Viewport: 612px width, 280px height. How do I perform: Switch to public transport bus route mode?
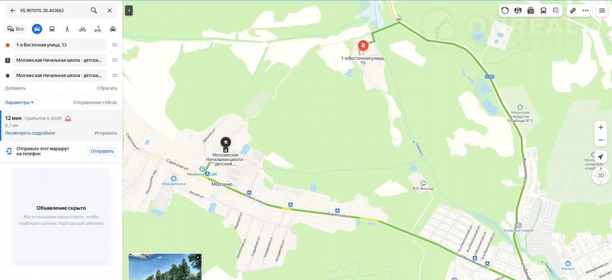(x=52, y=29)
